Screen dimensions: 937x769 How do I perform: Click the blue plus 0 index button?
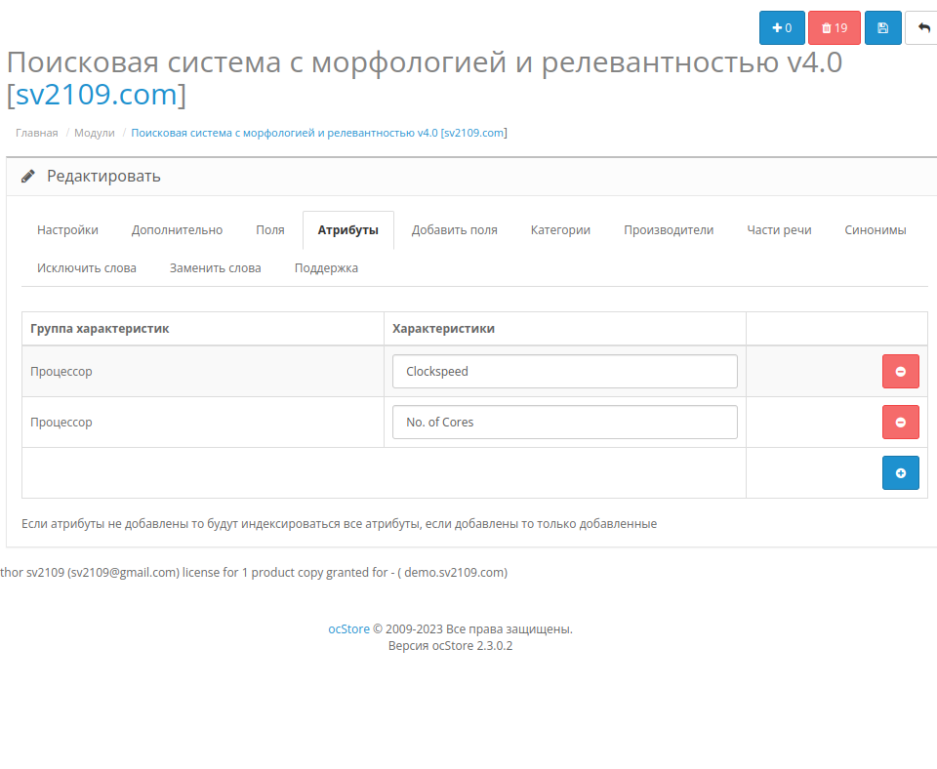point(782,28)
